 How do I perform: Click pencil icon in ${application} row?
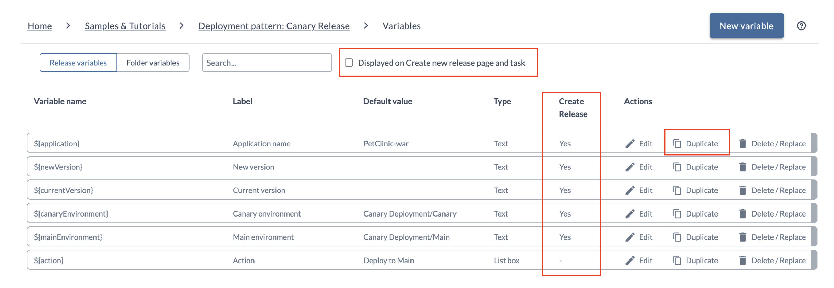coord(630,144)
